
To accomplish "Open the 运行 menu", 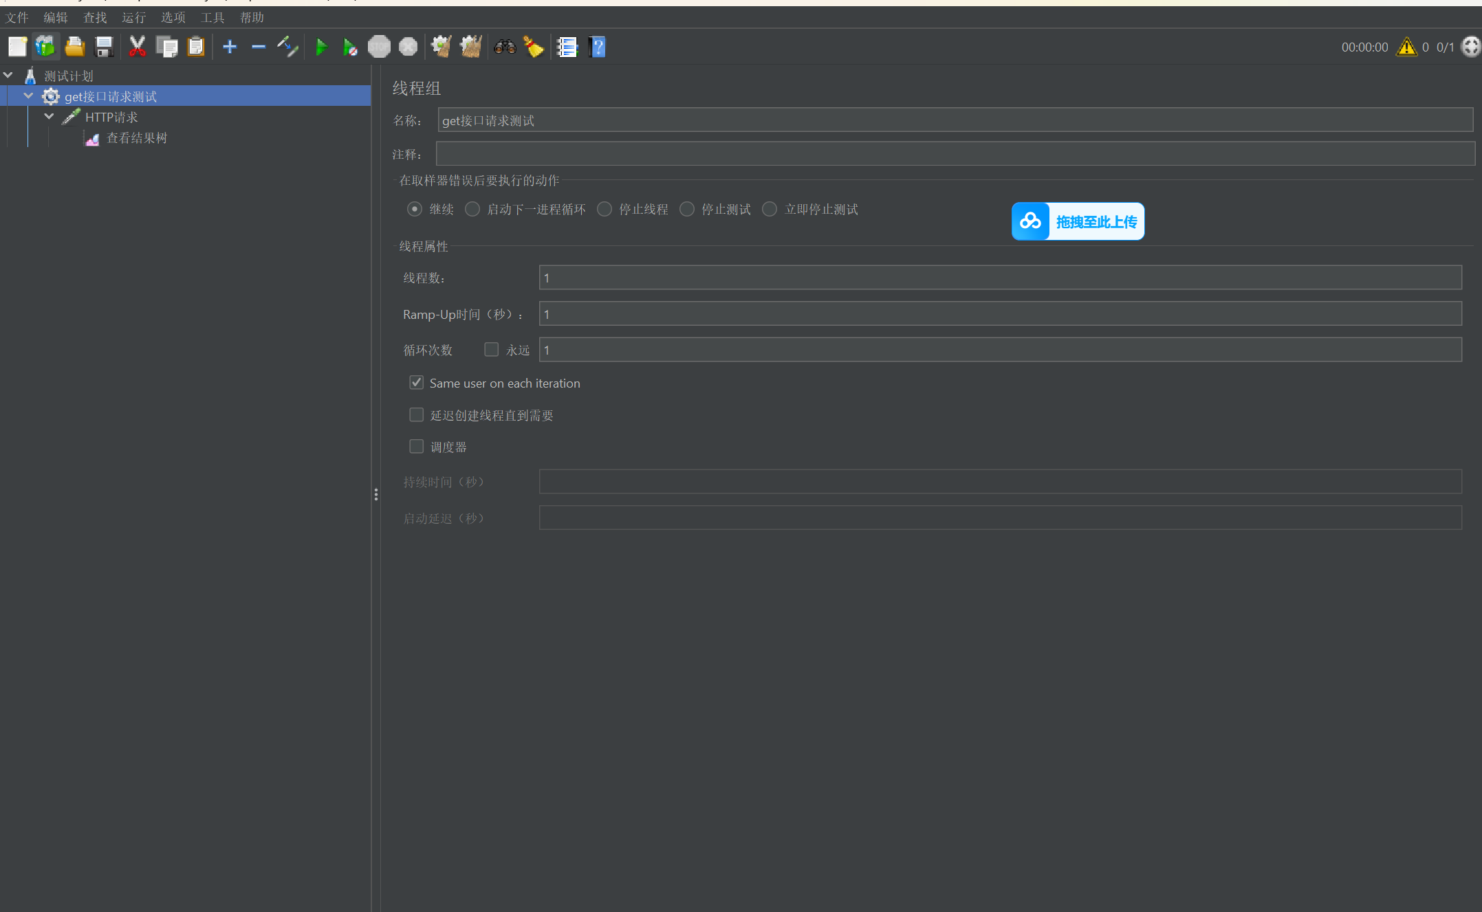I will [133, 17].
